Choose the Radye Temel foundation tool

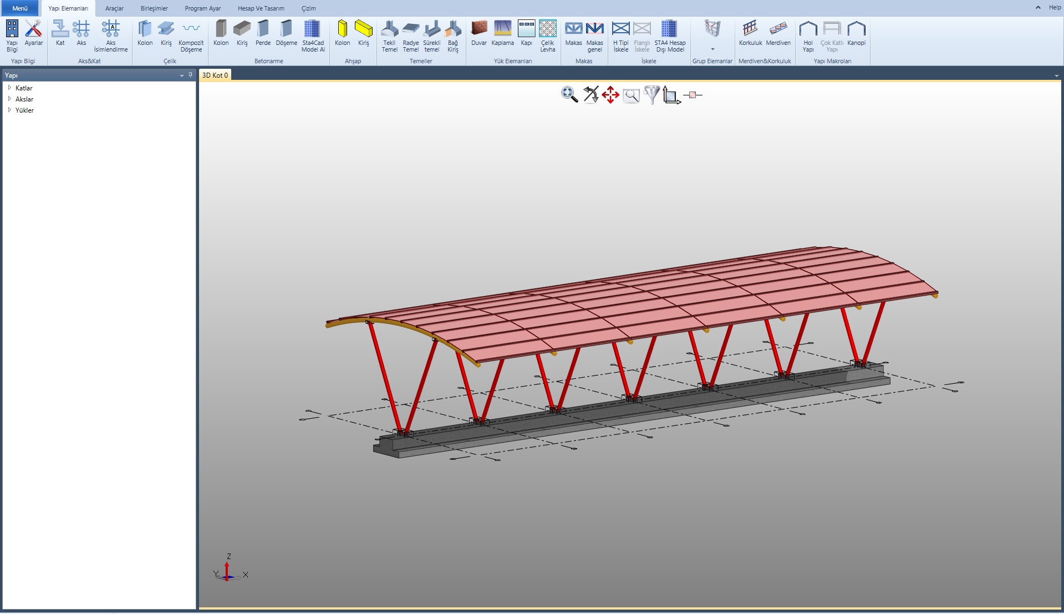(x=410, y=35)
